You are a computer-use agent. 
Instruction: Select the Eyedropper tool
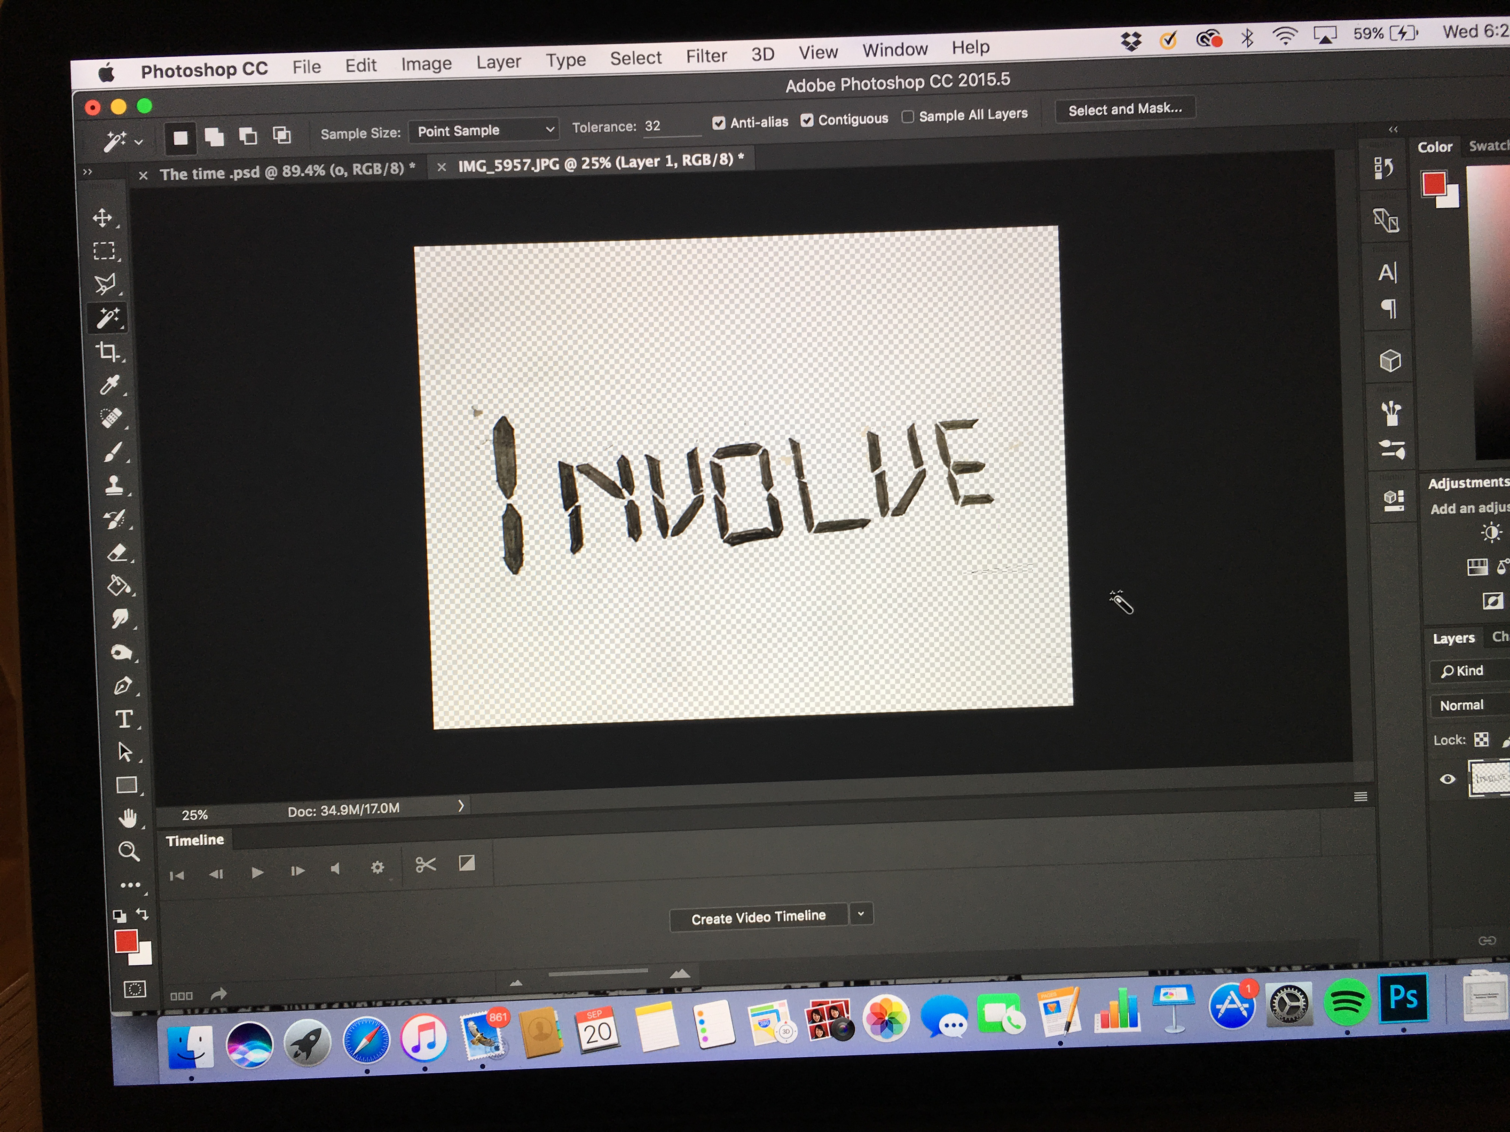110,386
